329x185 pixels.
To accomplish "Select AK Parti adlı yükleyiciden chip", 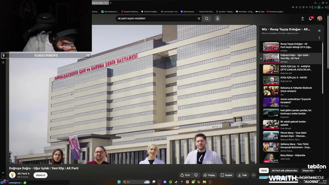I will click(x=285, y=171).
